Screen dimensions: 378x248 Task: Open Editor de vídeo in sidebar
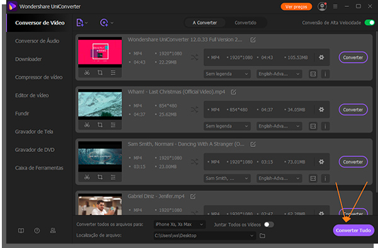tap(32, 95)
